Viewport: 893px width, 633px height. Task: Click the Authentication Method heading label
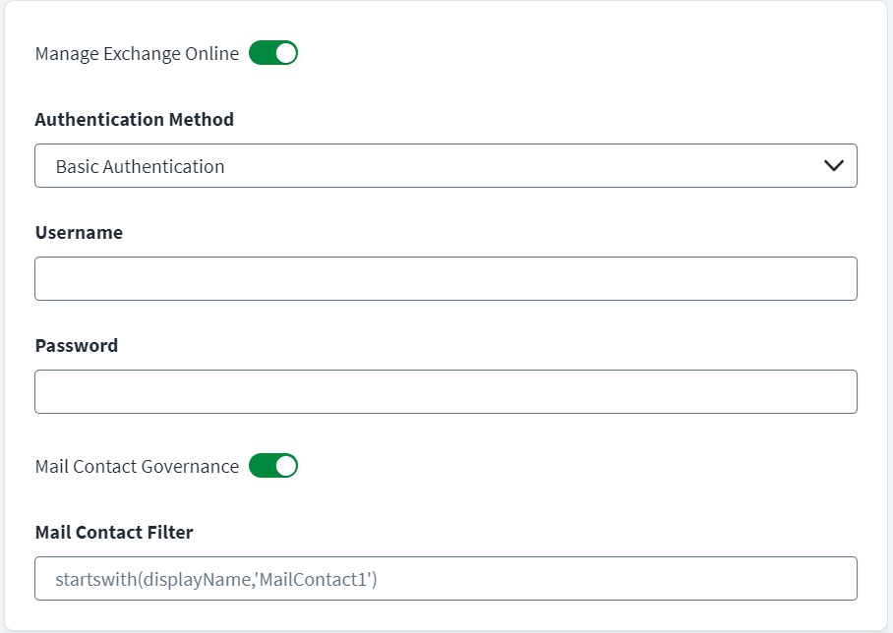pyautogui.click(x=135, y=120)
